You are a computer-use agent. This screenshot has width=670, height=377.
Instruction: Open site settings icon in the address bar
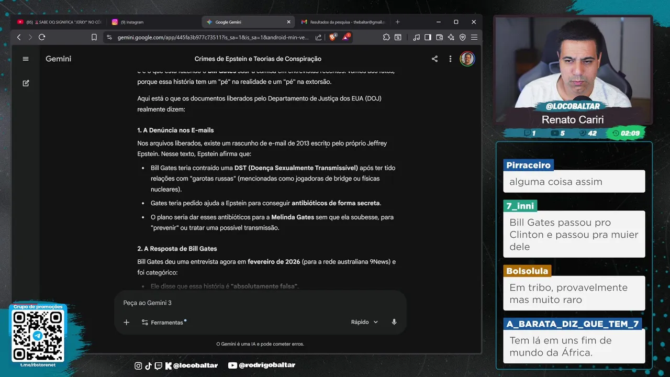click(109, 37)
